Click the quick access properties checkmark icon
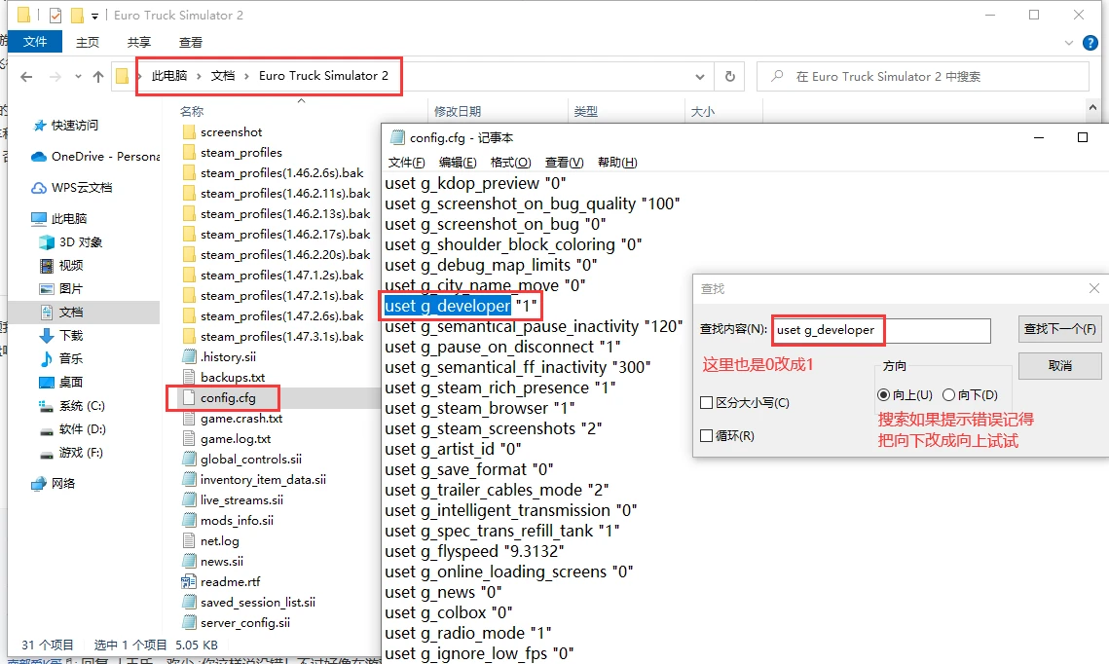The image size is (1109, 664). tap(55, 15)
